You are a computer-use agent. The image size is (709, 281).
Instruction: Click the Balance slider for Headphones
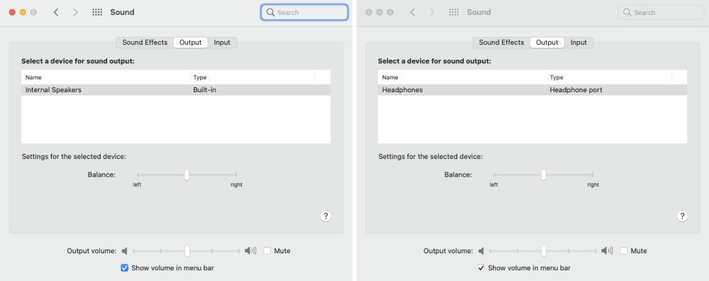tap(543, 175)
